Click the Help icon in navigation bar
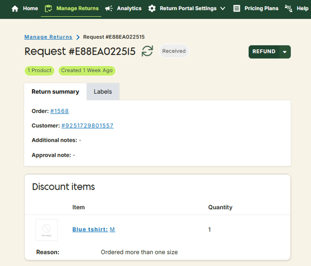The width and height of the screenshot is (311, 266). [x=289, y=8]
